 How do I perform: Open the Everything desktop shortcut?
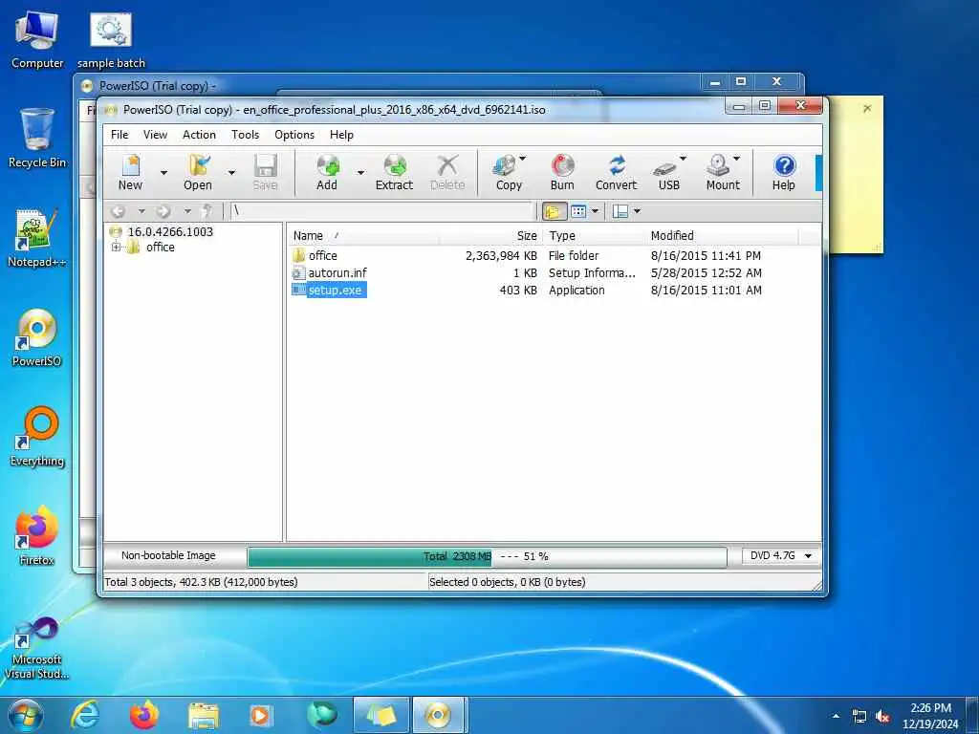[37, 437]
